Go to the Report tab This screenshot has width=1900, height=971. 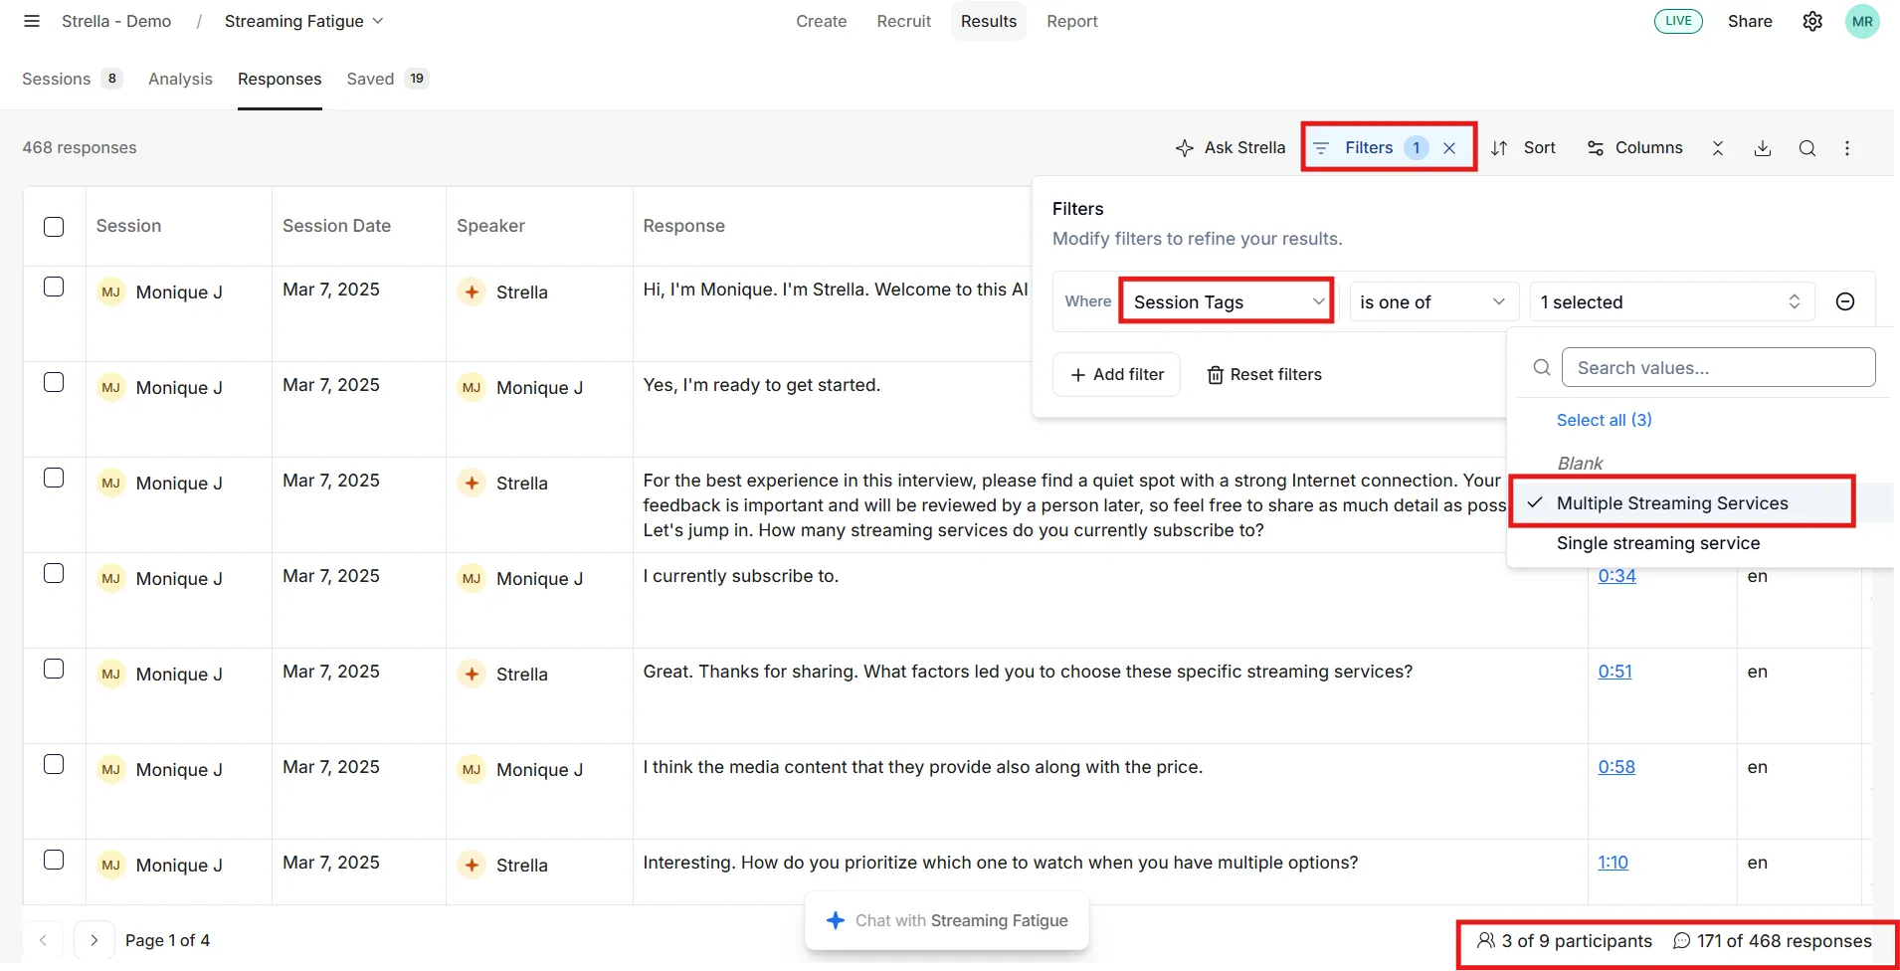coord(1072,21)
